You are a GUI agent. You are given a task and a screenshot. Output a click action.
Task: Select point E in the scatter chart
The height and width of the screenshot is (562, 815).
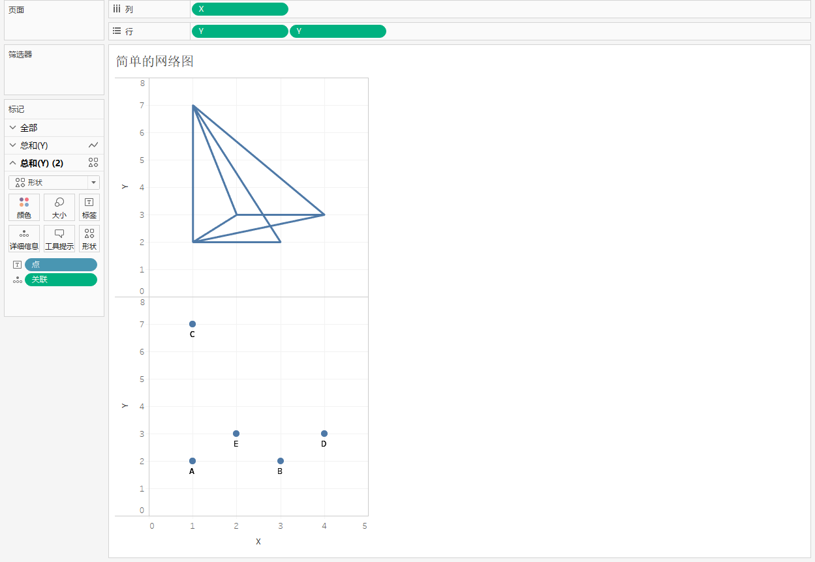pyautogui.click(x=236, y=434)
